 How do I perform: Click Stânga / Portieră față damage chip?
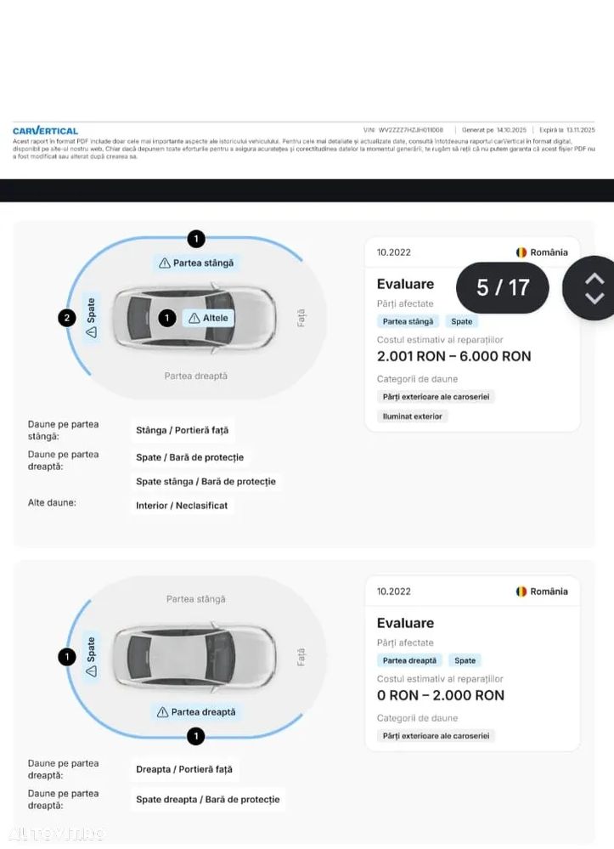[x=182, y=430]
